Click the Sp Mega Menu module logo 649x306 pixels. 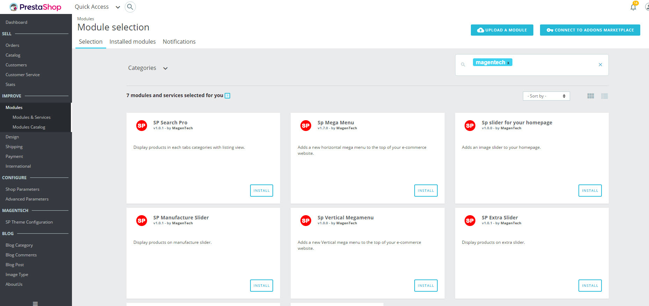306,126
